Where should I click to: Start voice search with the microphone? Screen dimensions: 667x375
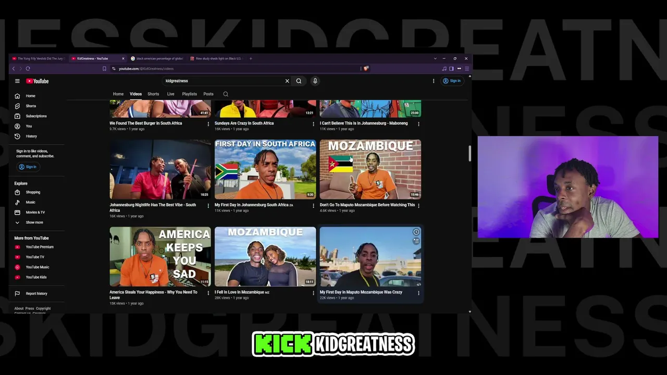pos(315,81)
